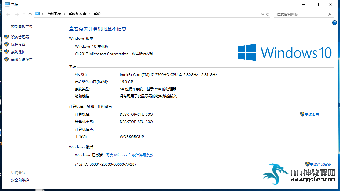340x191 pixels.
Task: Refresh the page with refresh icon
Action: click(267, 14)
